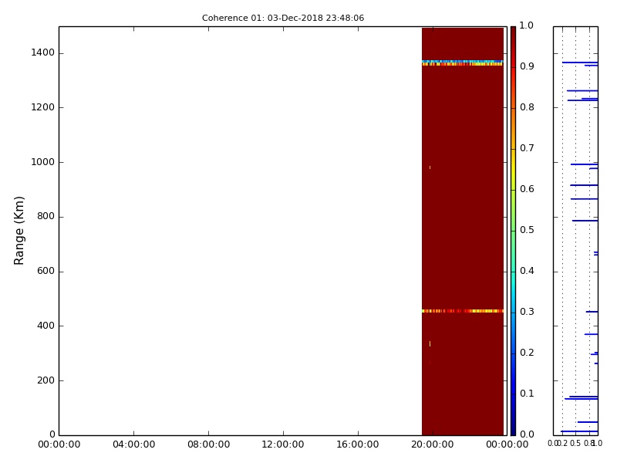Select the 08:00:00 time axis tick label

tap(208, 444)
